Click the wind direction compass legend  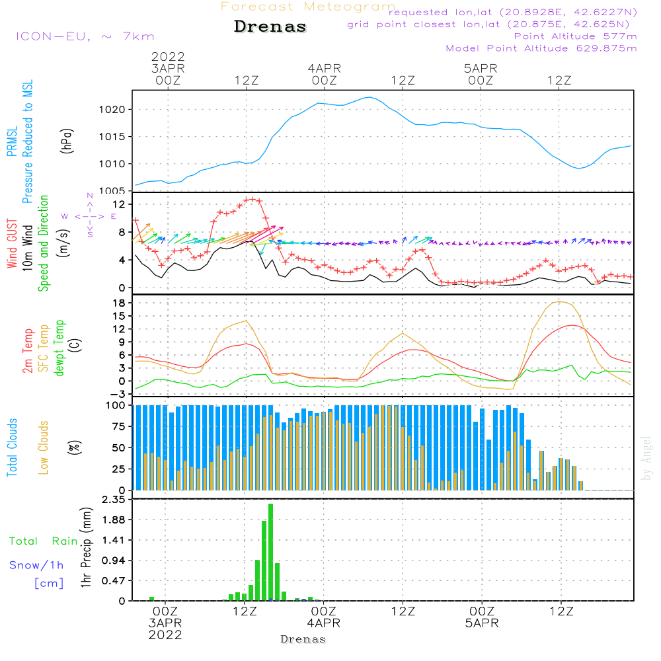(x=90, y=215)
